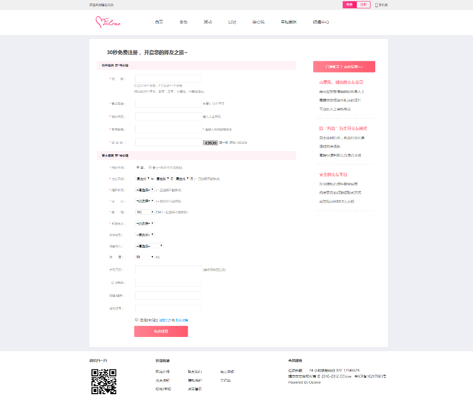Screen dimensions: 473x401
Task: Click the pink heart OElove logo
Action: [108, 22]
